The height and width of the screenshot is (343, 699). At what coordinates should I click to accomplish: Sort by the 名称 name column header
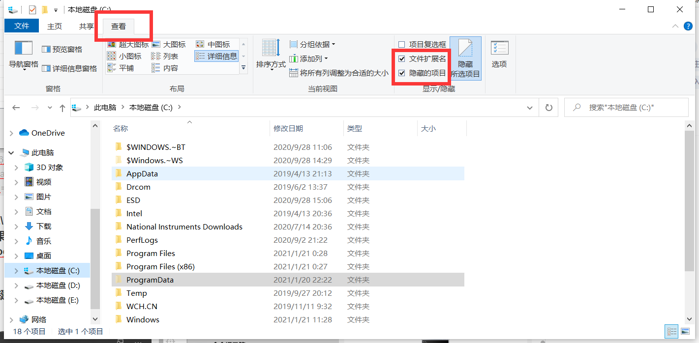click(x=191, y=128)
